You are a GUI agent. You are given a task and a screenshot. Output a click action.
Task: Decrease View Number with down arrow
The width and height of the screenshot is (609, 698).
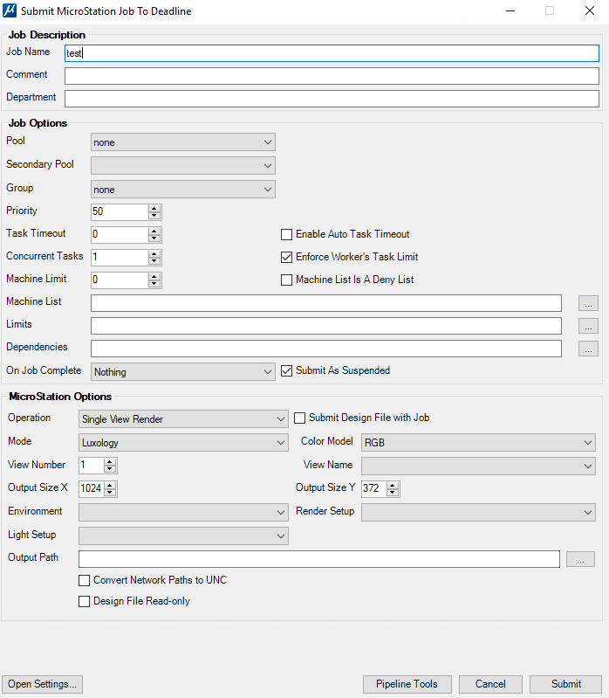(109, 469)
